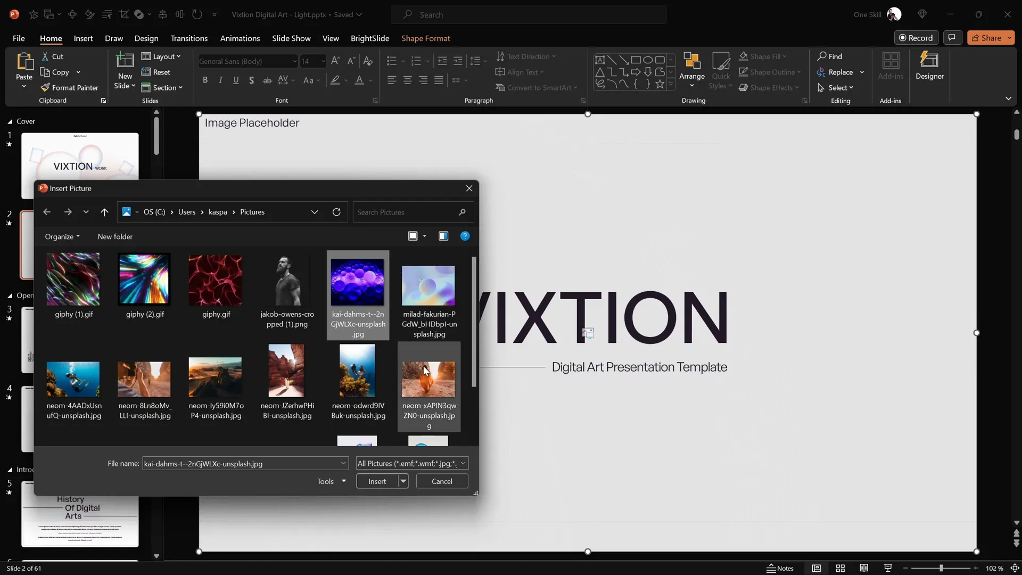Click the Insert button in dialog

377,481
